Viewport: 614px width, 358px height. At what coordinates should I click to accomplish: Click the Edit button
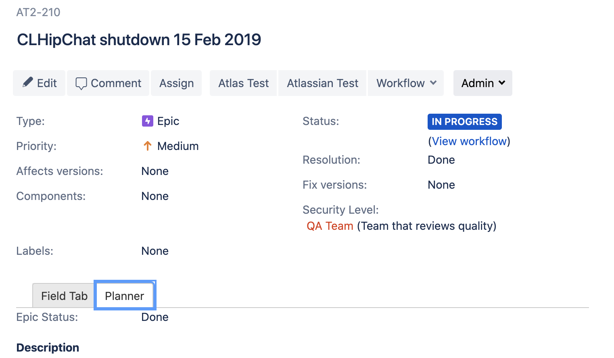coord(39,83)
